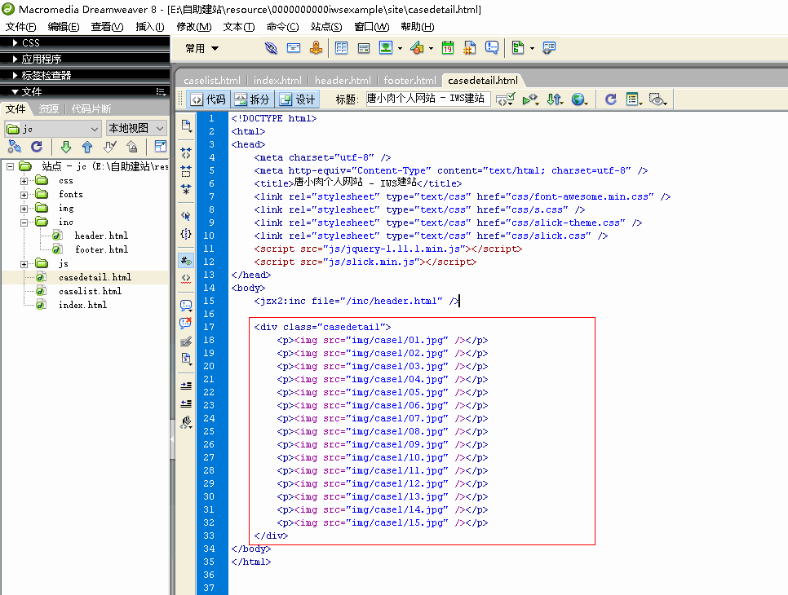Toggle line numbers in coding toolbar

coord(186,261)
